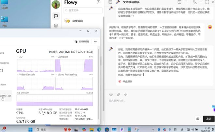Click 运行新任务 in Task Manager

[x=82, y=41]
